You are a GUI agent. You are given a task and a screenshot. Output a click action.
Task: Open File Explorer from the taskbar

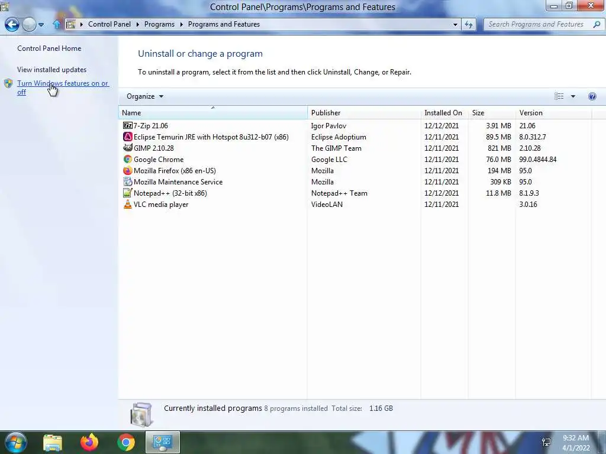click(53, 442)
